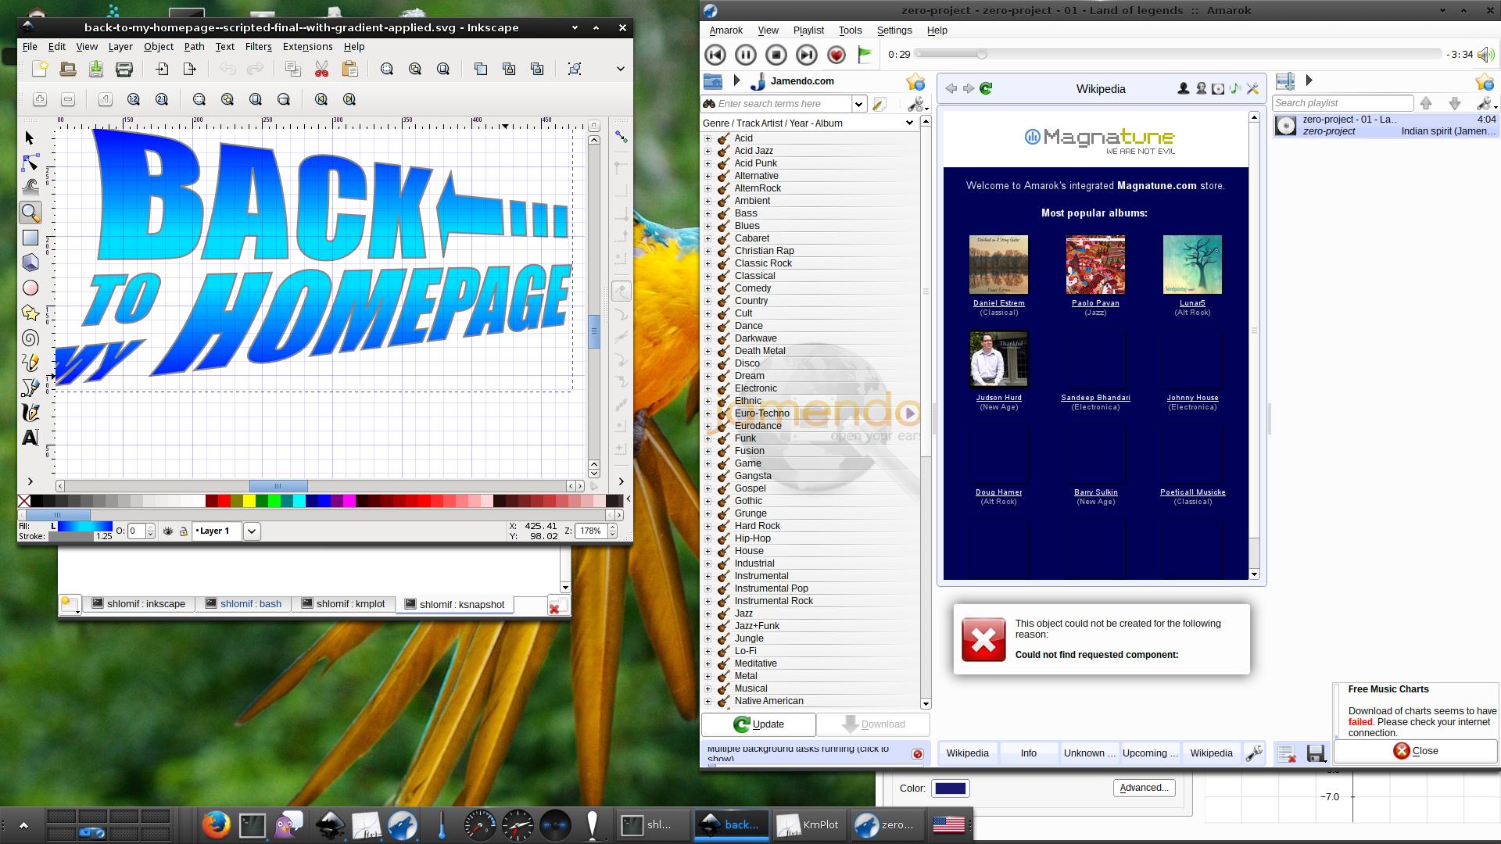
Task: Skip to next track in Amarok
Action: pyautogui.click(x=806, y=55)
